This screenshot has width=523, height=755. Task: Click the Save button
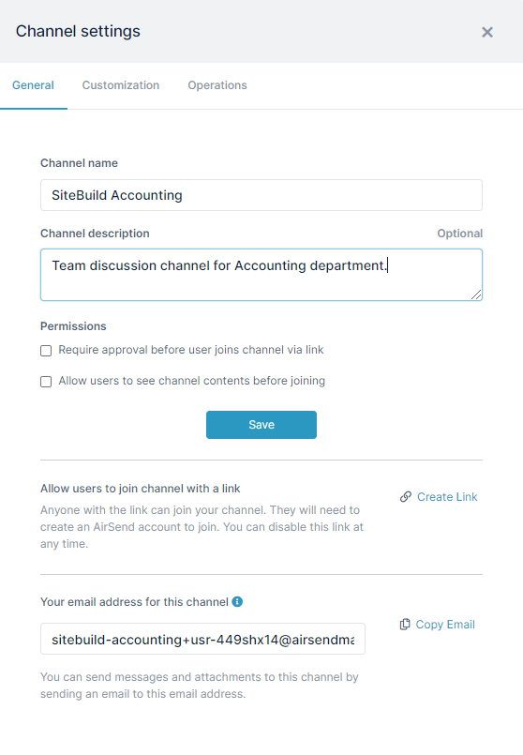pos(261,425)
